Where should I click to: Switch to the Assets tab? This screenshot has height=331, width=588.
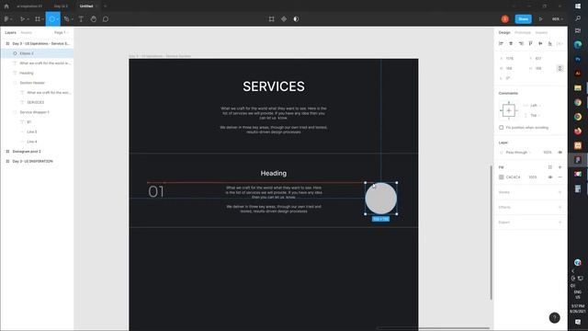pos(27,33)
